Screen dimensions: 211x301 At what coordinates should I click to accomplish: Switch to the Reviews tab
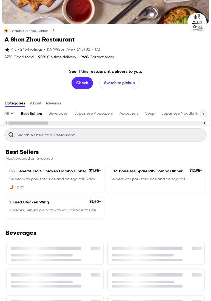point(54,103)
